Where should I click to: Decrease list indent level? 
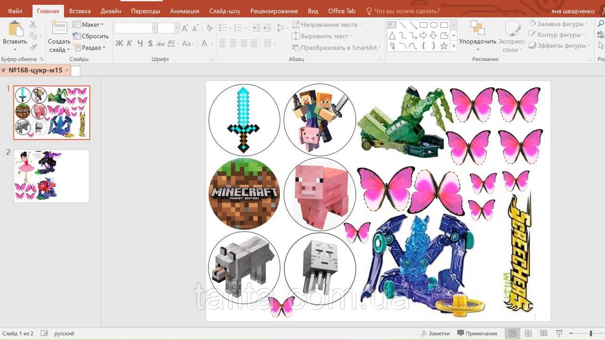[x=257, y=28]
